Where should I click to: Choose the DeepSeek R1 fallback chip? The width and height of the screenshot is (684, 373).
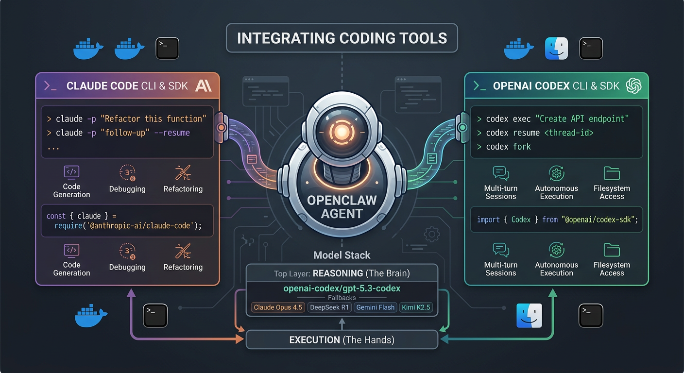pyautogui.click(x=329, y=307)
